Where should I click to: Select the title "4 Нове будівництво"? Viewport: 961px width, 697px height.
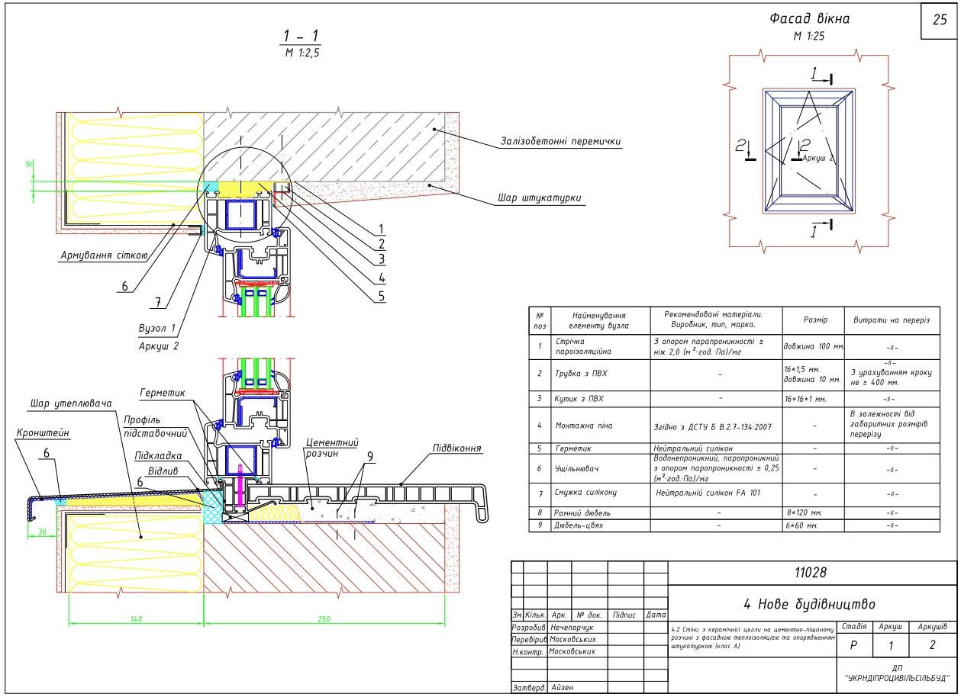pos(809,604)
